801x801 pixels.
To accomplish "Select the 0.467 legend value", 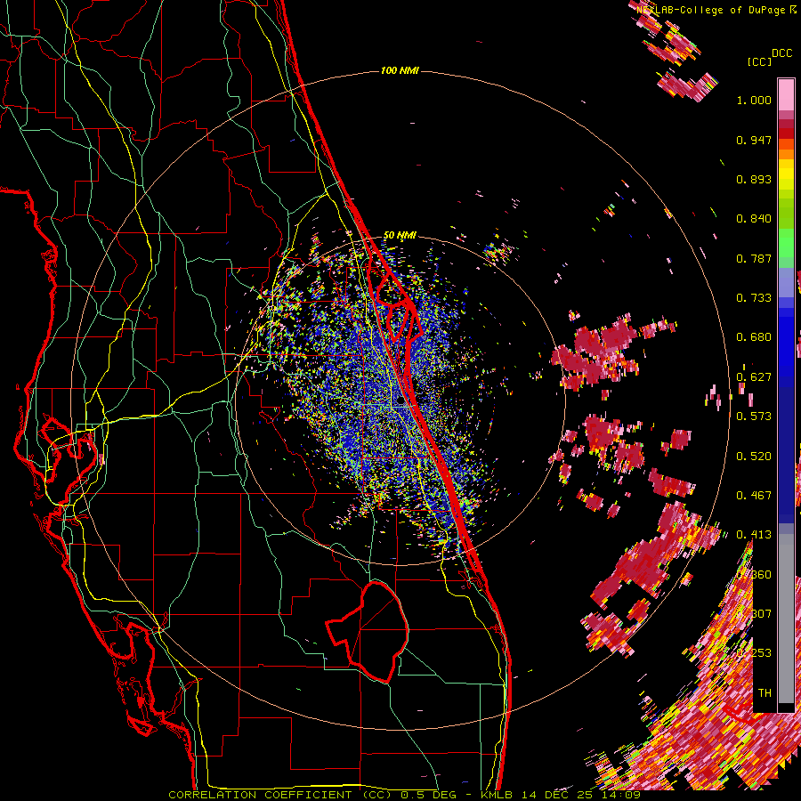I will pos(754,495).
